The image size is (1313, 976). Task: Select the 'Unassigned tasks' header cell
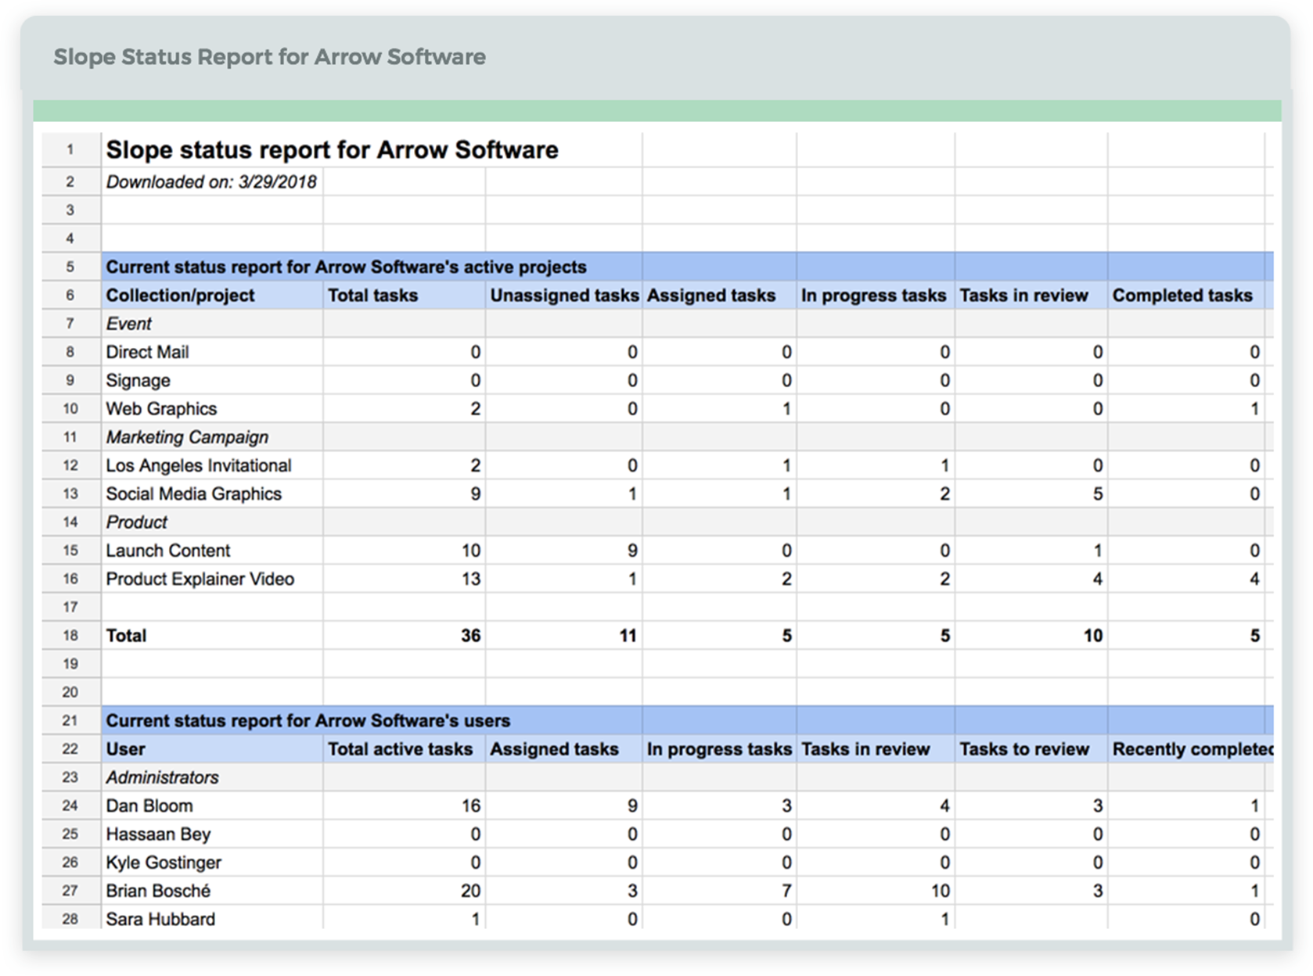click(563, 296)
